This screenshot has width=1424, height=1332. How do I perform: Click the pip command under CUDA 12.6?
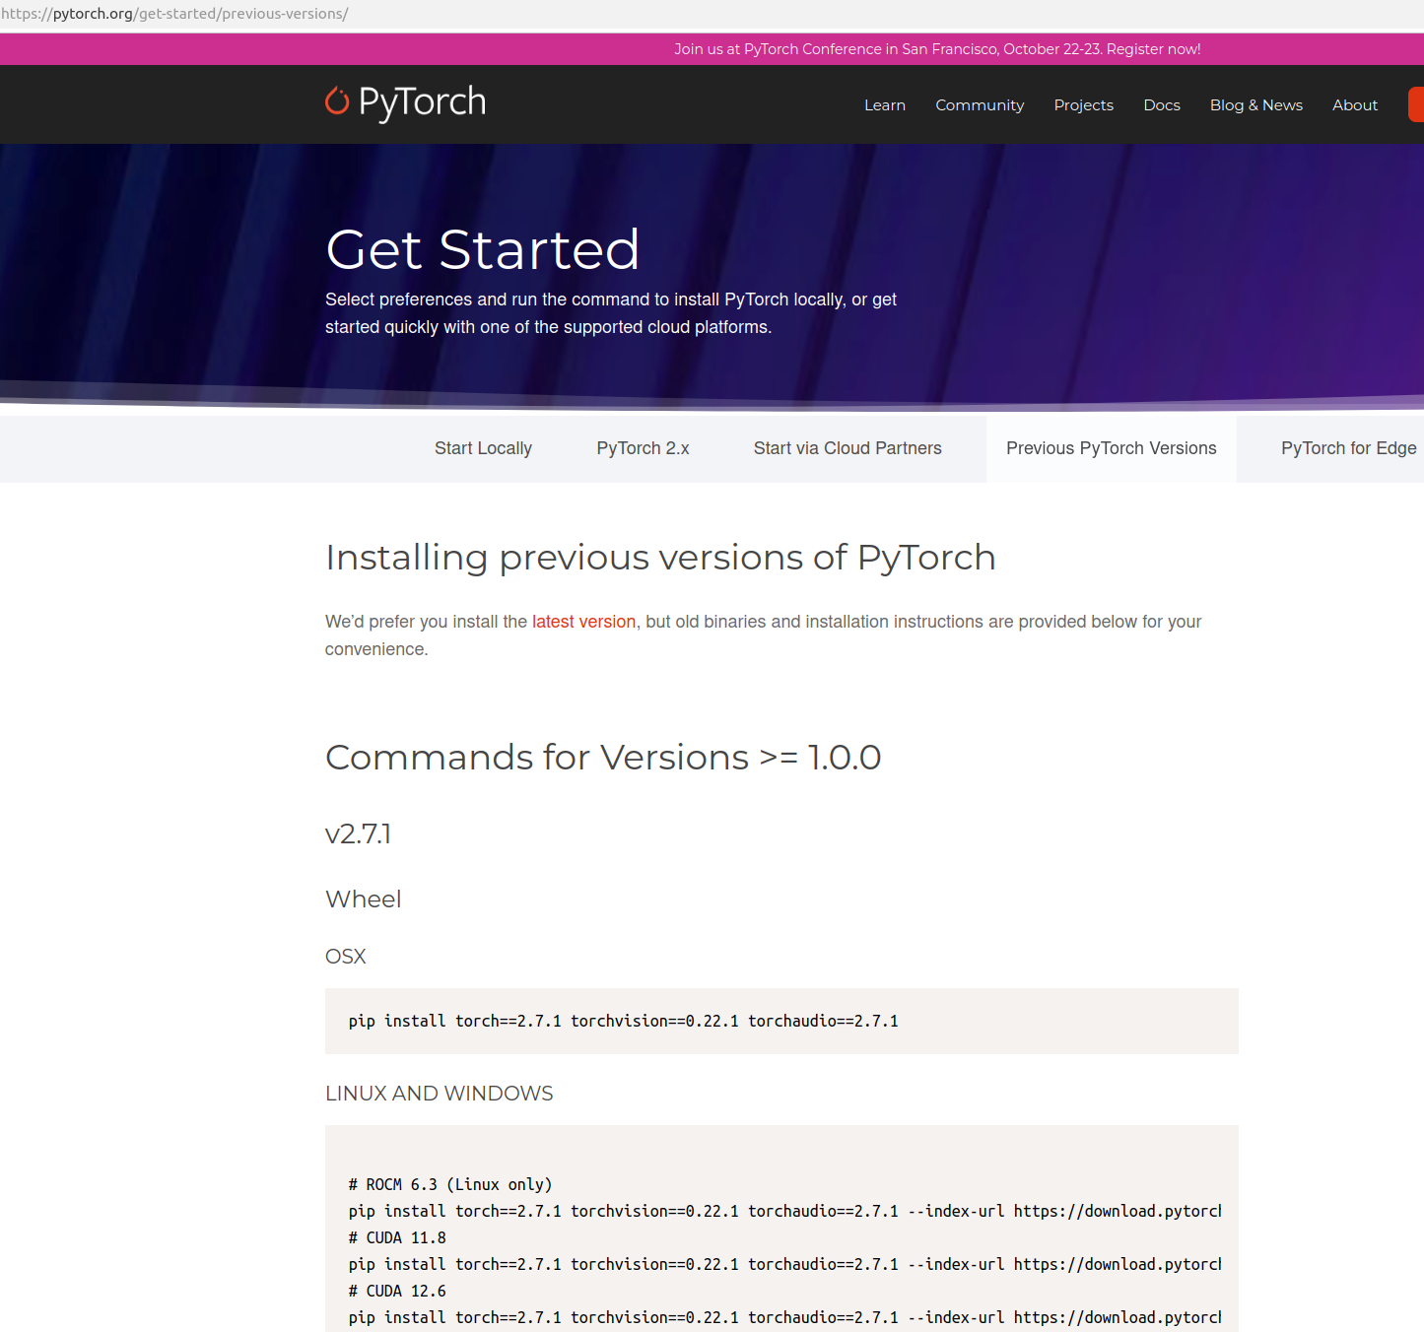click(x=784, y=1317)
